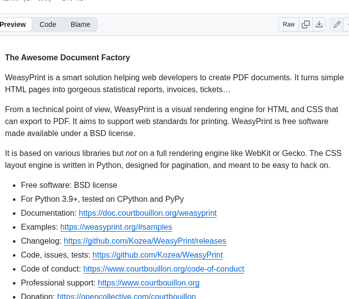Screen dimensions: 349x299
Task: Open the weasyprint.org/#samples examples link
Action: (x=116, y=227)
